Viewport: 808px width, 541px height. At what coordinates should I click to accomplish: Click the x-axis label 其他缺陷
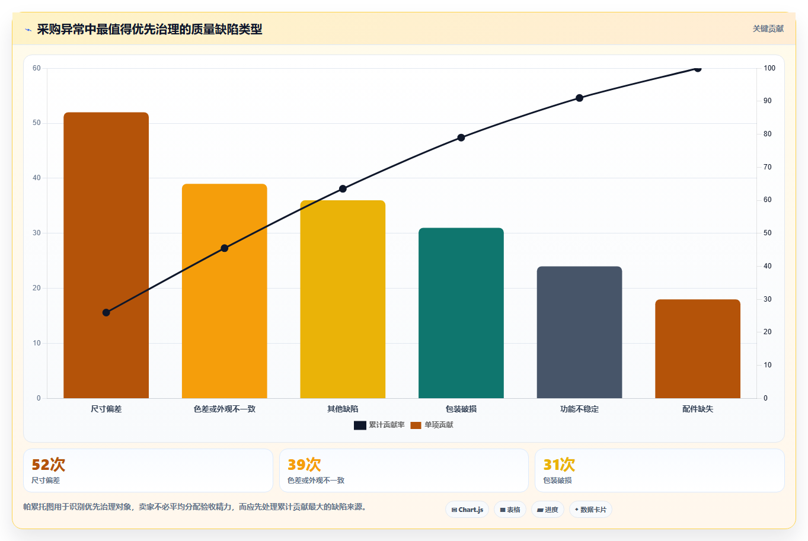pyautogui.click(x=343, y=409)
